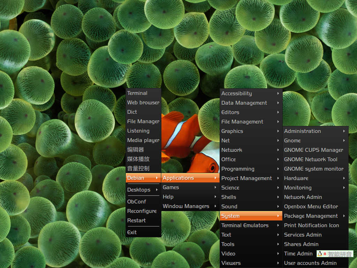This screenshot has height=268, width=357.
Task: Select the 媒体播放 menu item
Action: pos(143,159)
